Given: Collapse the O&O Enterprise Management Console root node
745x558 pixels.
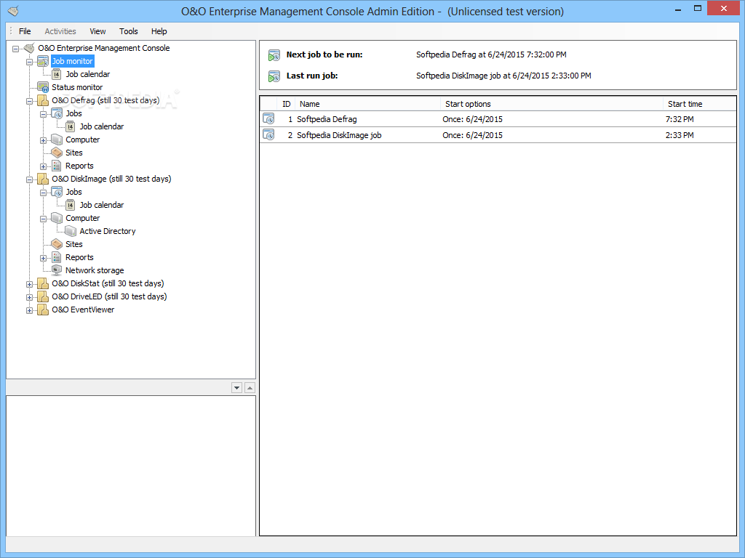Looking at the screenshot, I should [x=16, y=49].
